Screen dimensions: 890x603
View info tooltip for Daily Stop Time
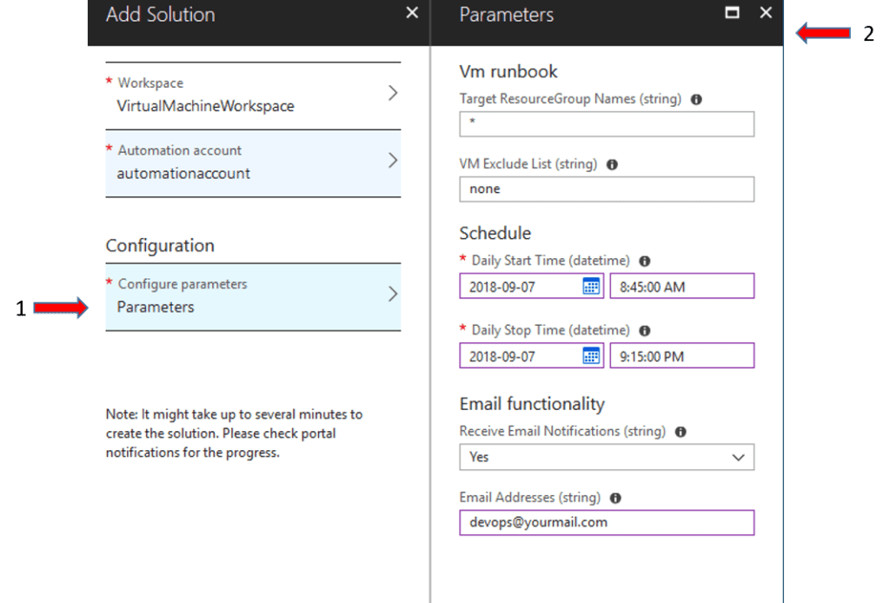click(643, 330)
